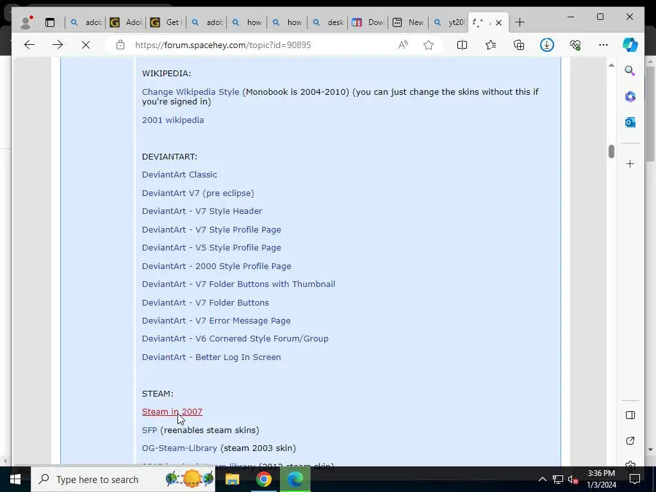Open the Copilot icon
656x492 pixels.
point(630,45)
